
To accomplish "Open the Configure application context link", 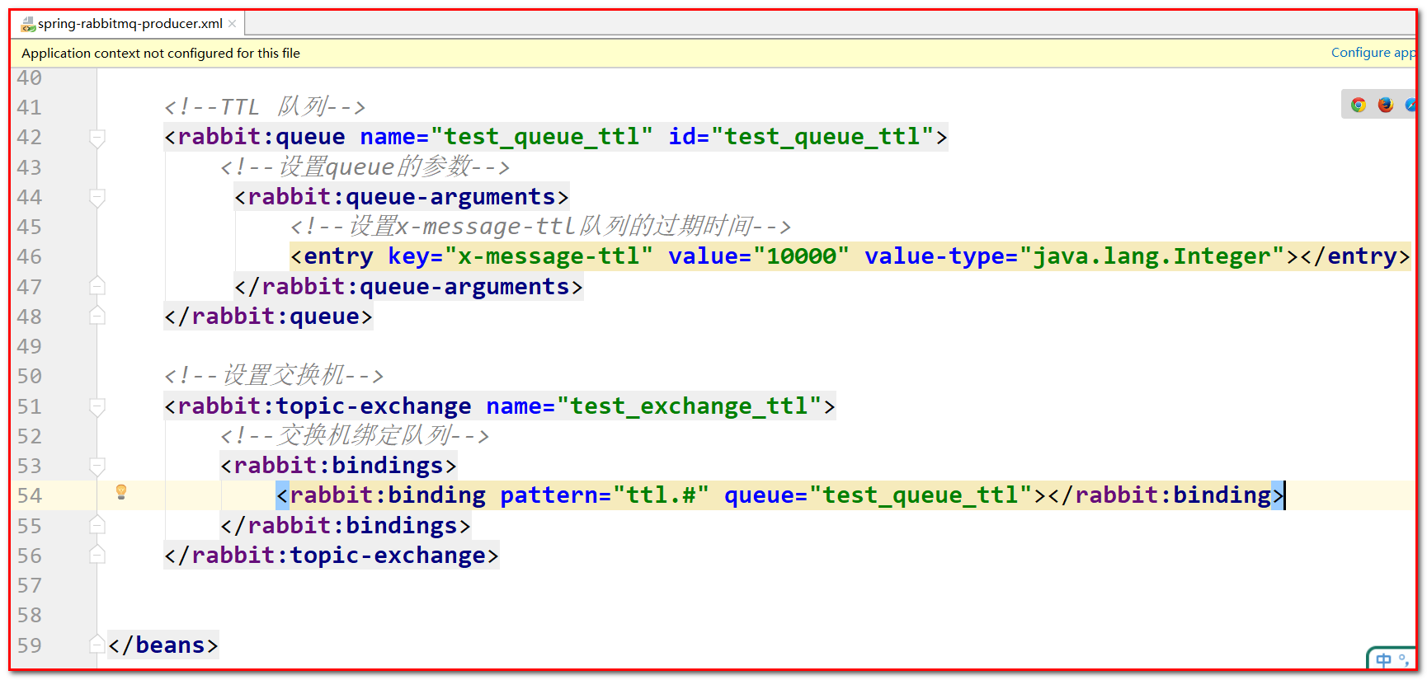I will click(1372, 53).
